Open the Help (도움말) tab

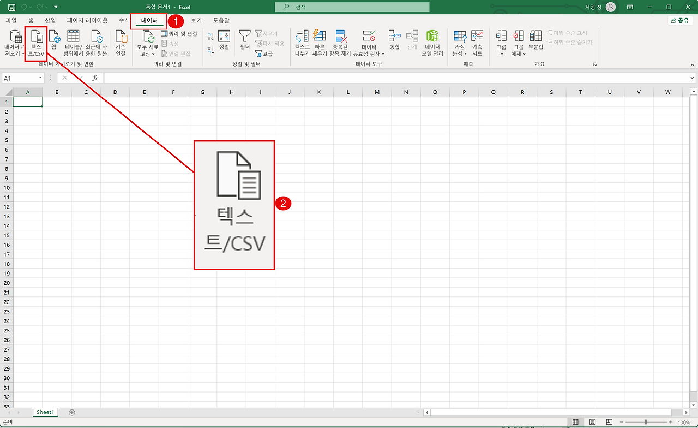(x=221, y=20)
